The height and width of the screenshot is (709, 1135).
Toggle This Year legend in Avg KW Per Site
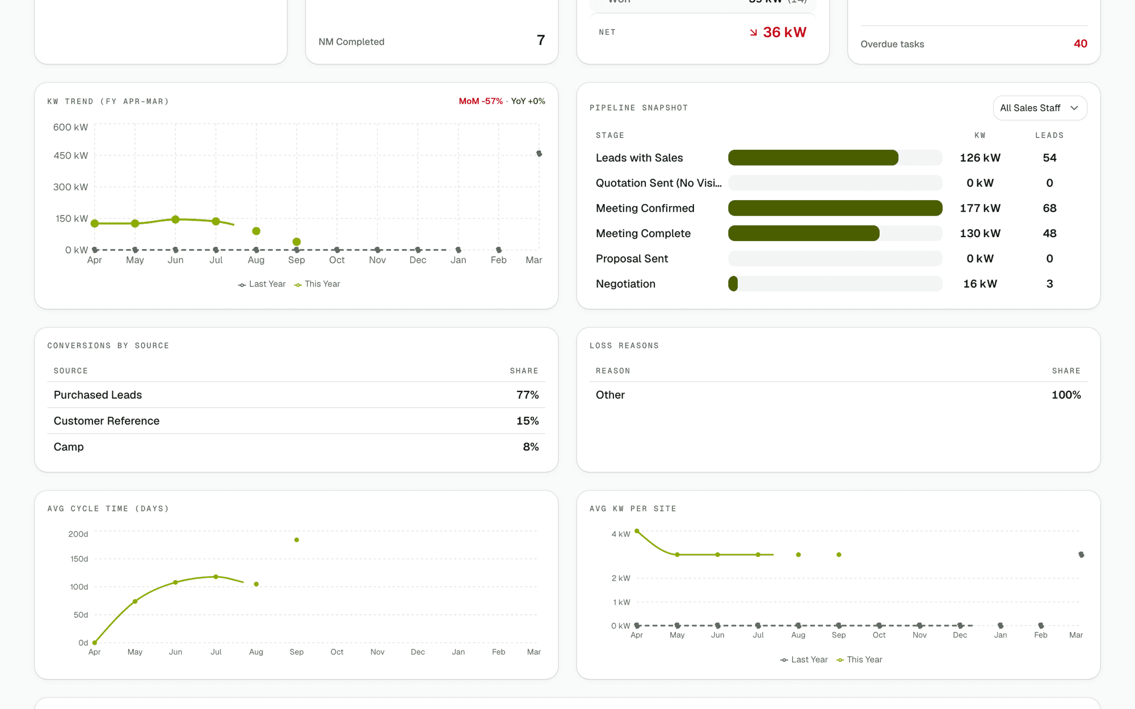tap(859, 660)
